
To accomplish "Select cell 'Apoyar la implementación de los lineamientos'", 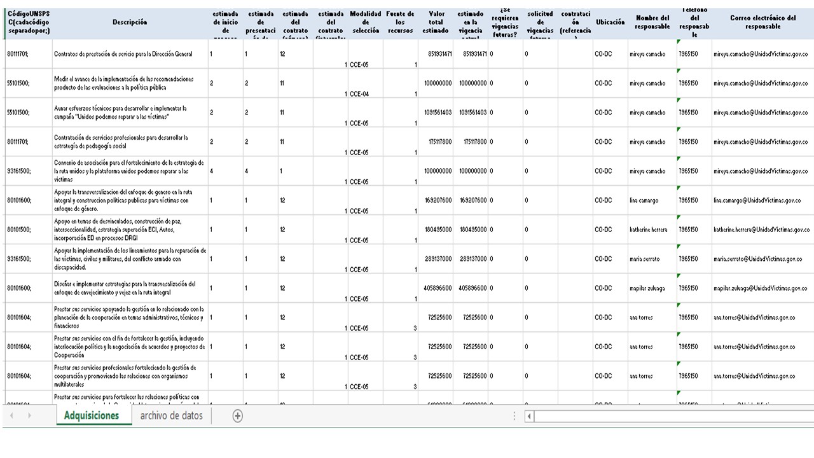I will pyautogui.click(x=130, y=259).
